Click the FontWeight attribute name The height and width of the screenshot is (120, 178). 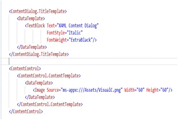(58, 40)
